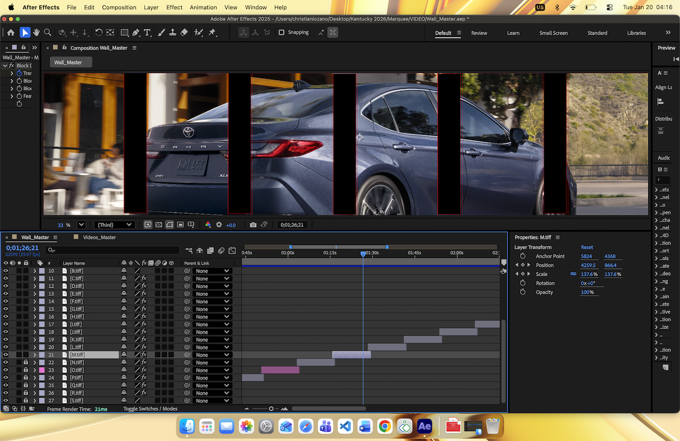The width and height of the screenshot is (680, 441).
Task: Open the Composition menu
Action: [119, 8]
